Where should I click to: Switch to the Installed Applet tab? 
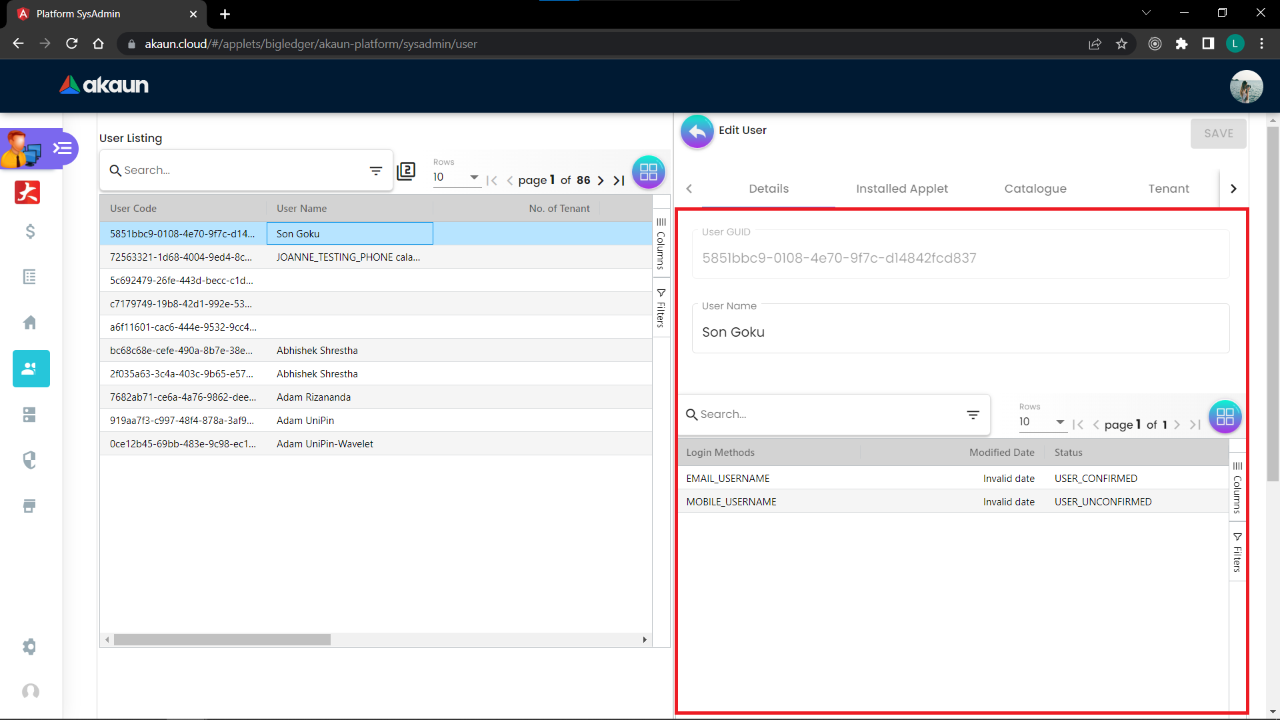[901, 189]
